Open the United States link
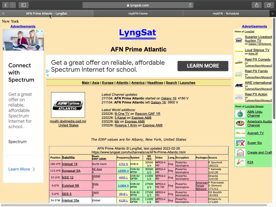 (68, 125)
